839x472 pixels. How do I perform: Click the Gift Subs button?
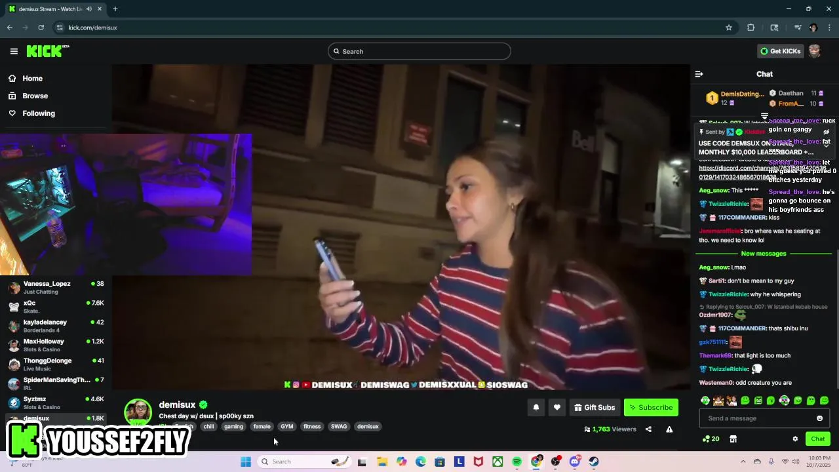click(595, 408)
